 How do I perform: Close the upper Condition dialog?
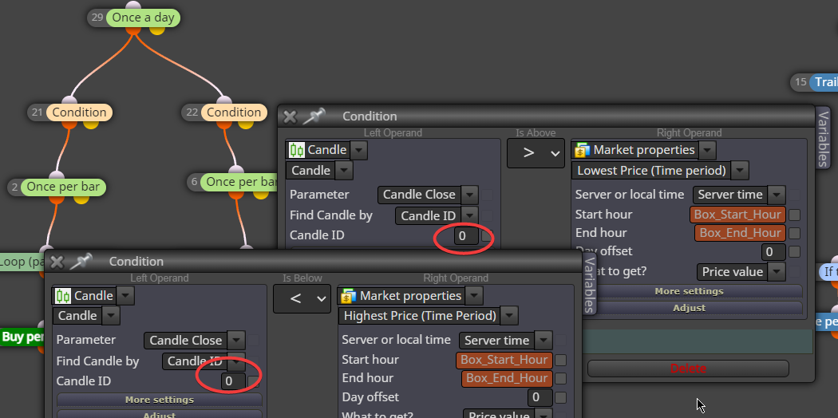[x=290, y=117]
